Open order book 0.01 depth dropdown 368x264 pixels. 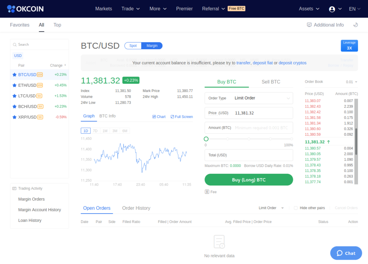click(x=351, y=82)
